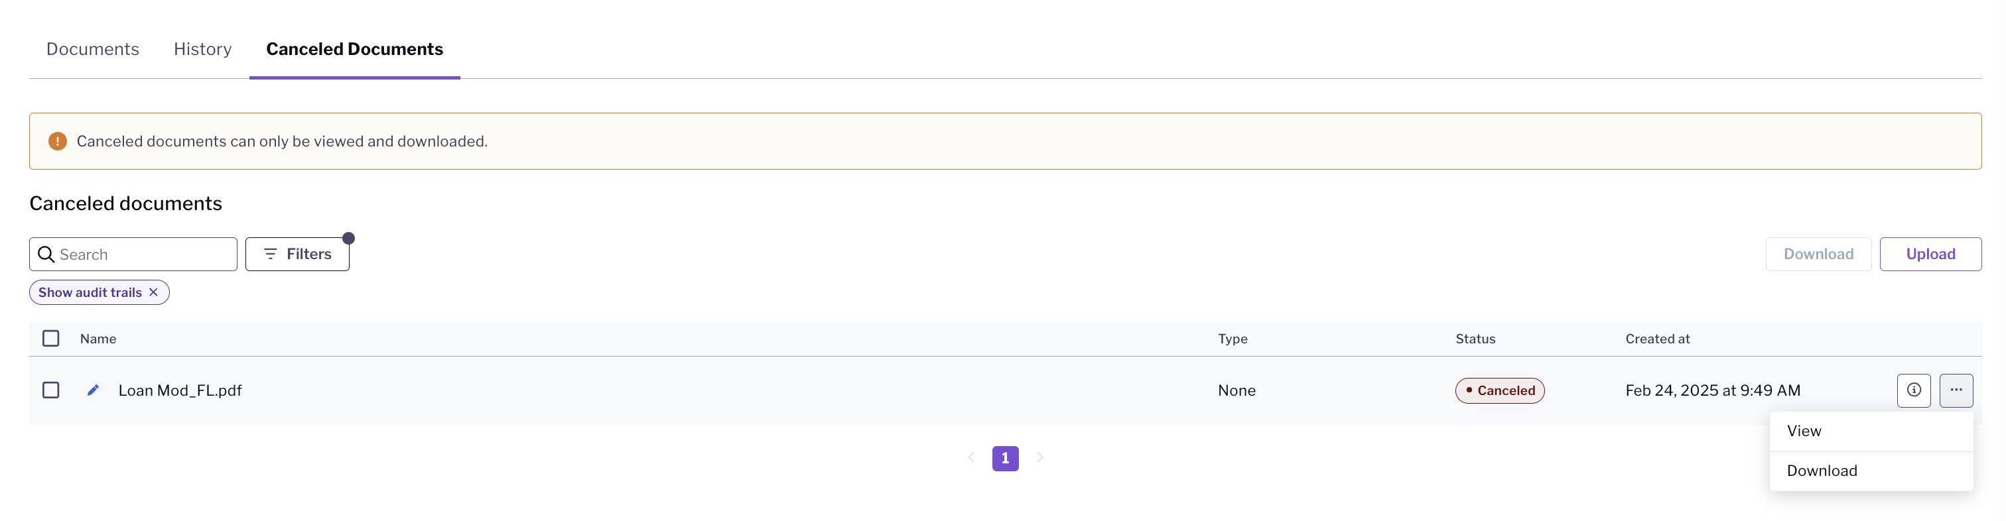Focus the Search input field
2006x521 pixels.
point(133,255)
